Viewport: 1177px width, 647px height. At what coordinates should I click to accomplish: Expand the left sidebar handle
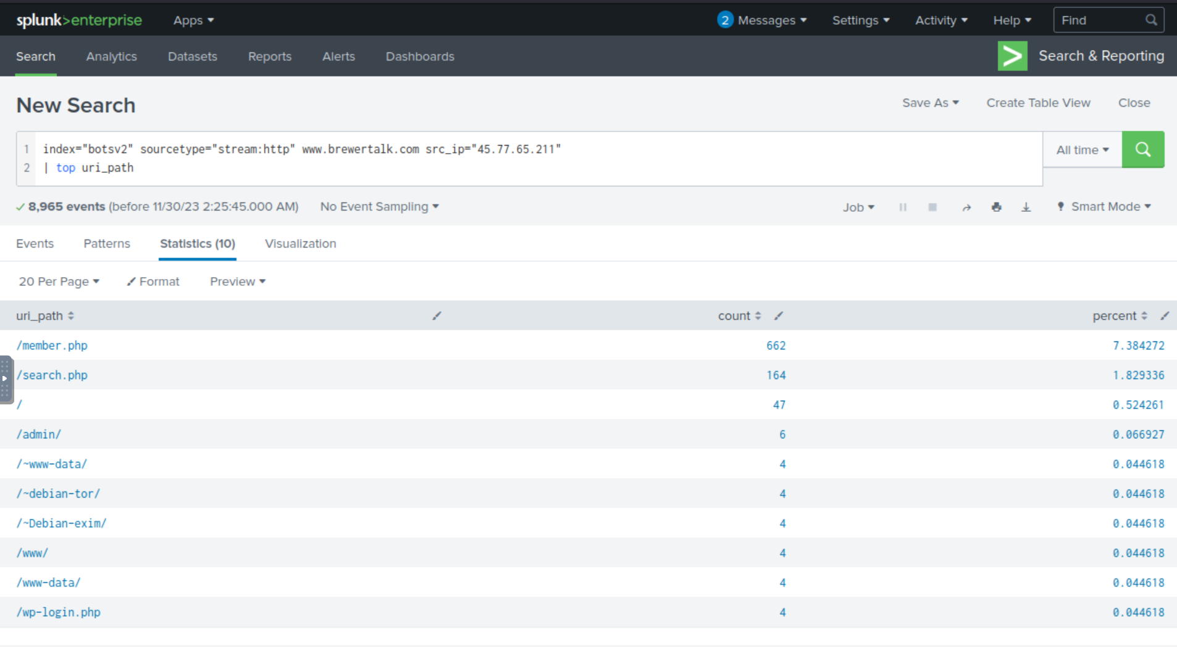(5, 379)
